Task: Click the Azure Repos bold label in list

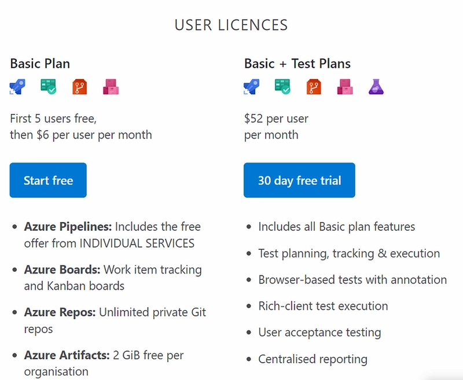Action: click(x=60, y=312)
